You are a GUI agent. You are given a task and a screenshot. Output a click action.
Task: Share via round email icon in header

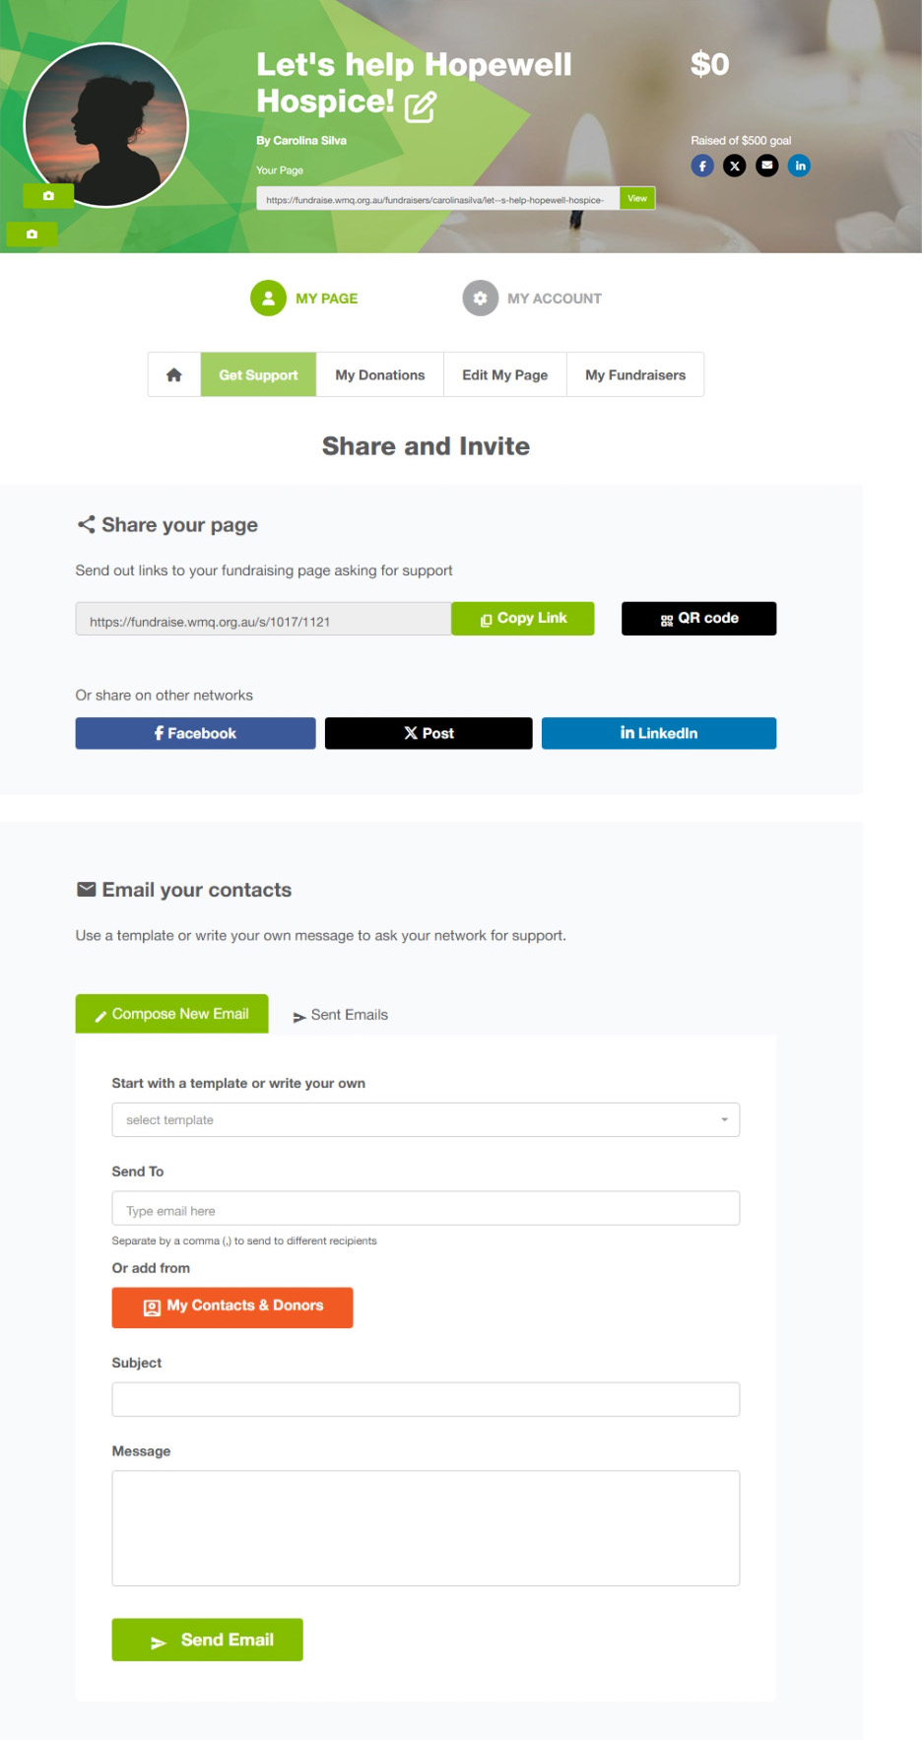(767, 166)
